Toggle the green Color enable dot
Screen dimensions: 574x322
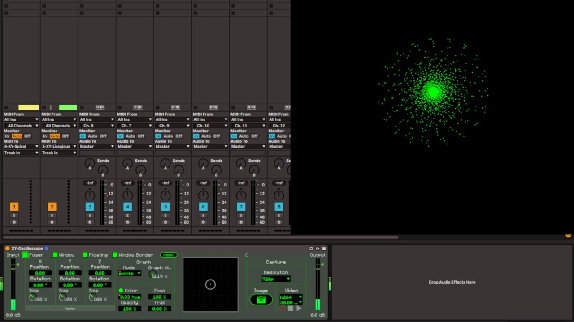click(x=121, y=291)
